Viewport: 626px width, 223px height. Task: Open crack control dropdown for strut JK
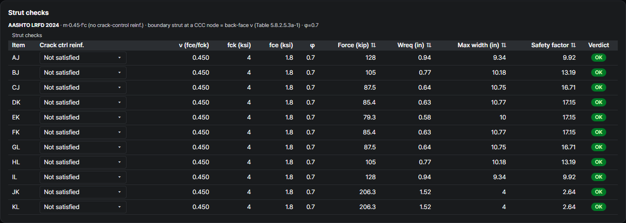coord(83,192)
